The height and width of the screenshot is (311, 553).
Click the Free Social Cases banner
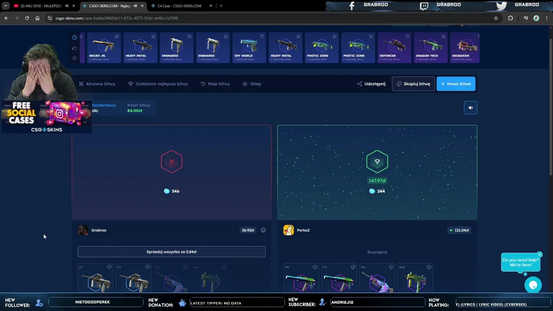pos(46,117)
